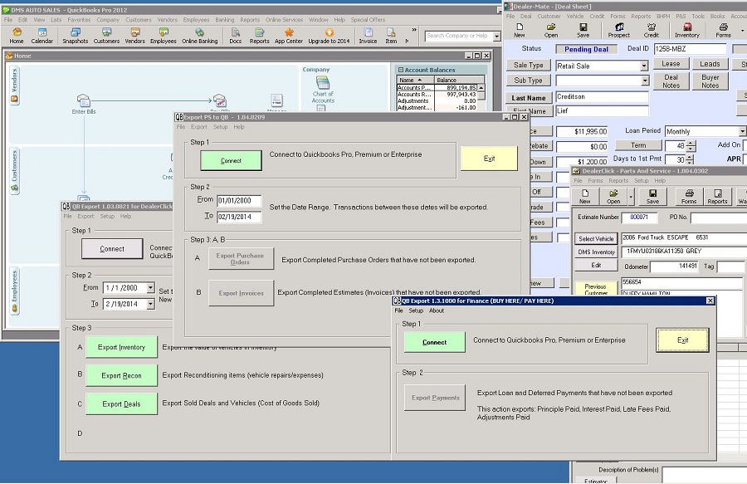Screen dimensions: 747x484
Task: Click Exit in Export PS to QB window
Action: tap(489, 159)
